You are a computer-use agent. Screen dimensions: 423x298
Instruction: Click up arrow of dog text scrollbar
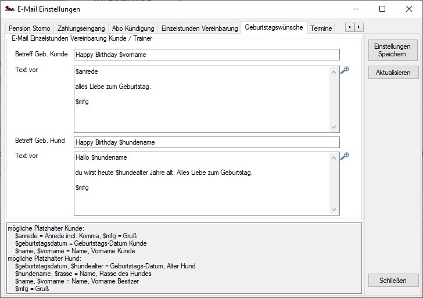334,157
